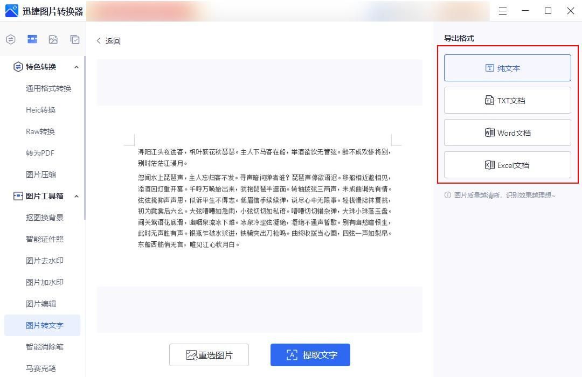Viewport: 582px width, 377px height.
Task: Select the hexagon 特色转换 icon in top toolbar
Action: pyautogui.click(x=11, y=39)
